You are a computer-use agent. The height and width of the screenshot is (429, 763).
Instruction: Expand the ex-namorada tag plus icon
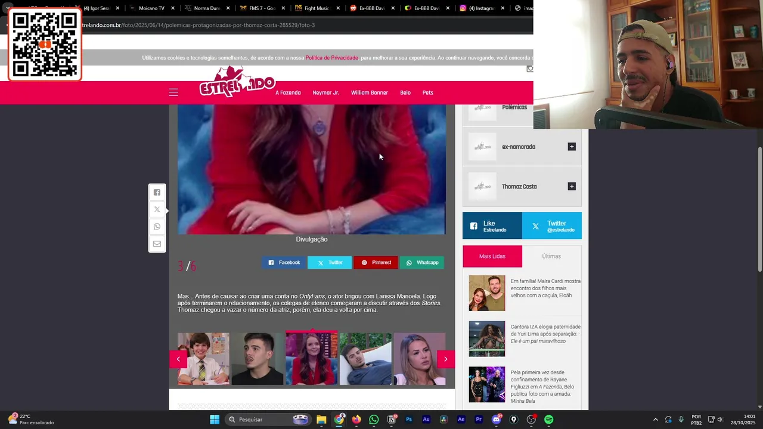(x=572, y=147)
